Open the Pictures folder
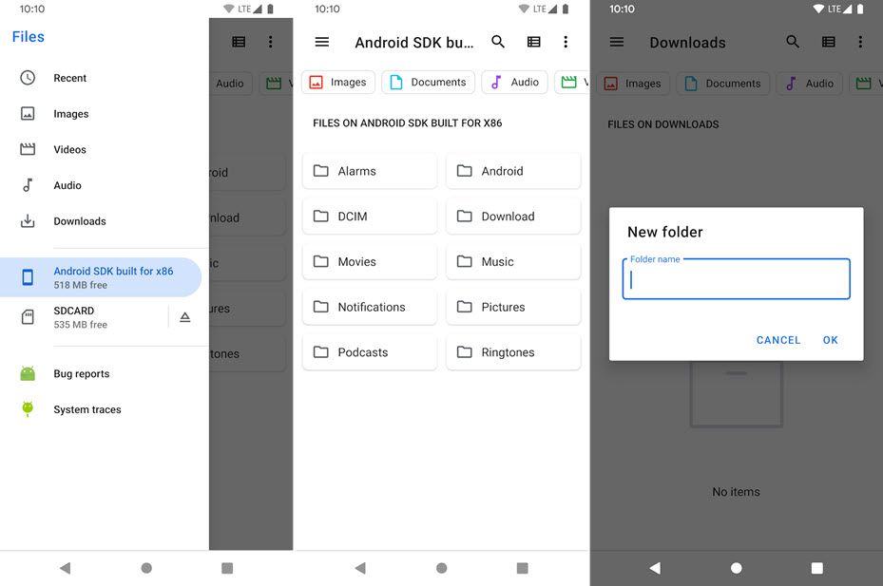 click(x=513, y=306)
